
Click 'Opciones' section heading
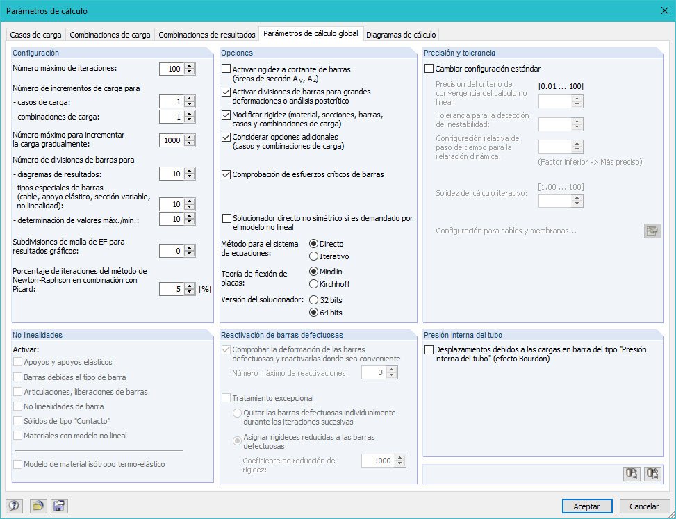(x=237, y=53)
